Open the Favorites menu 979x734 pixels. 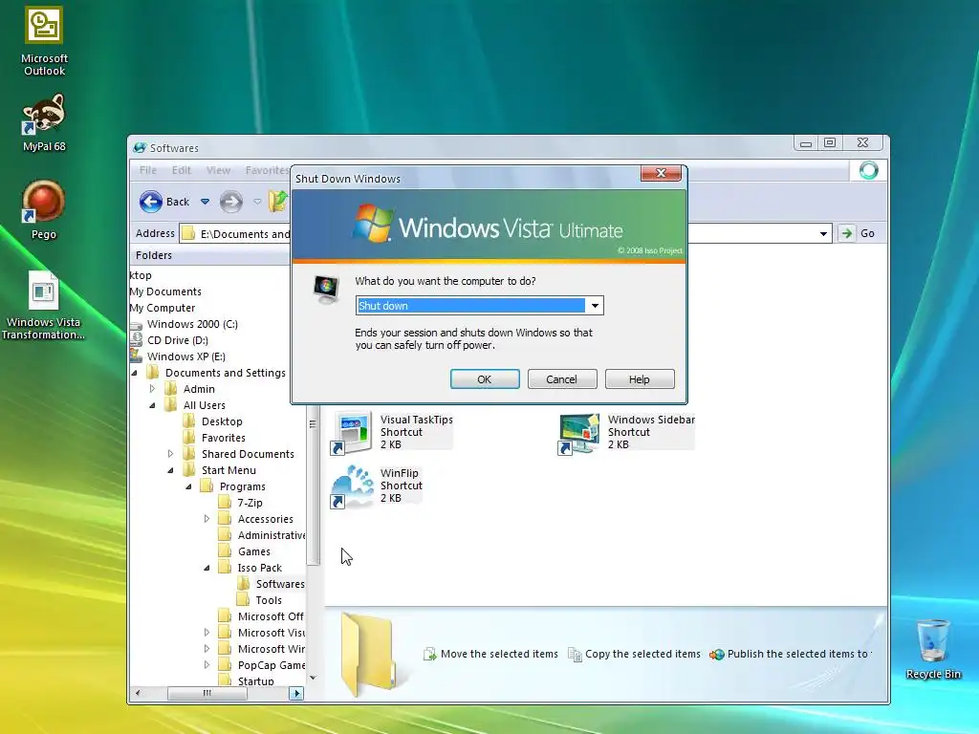pos(268,170)
